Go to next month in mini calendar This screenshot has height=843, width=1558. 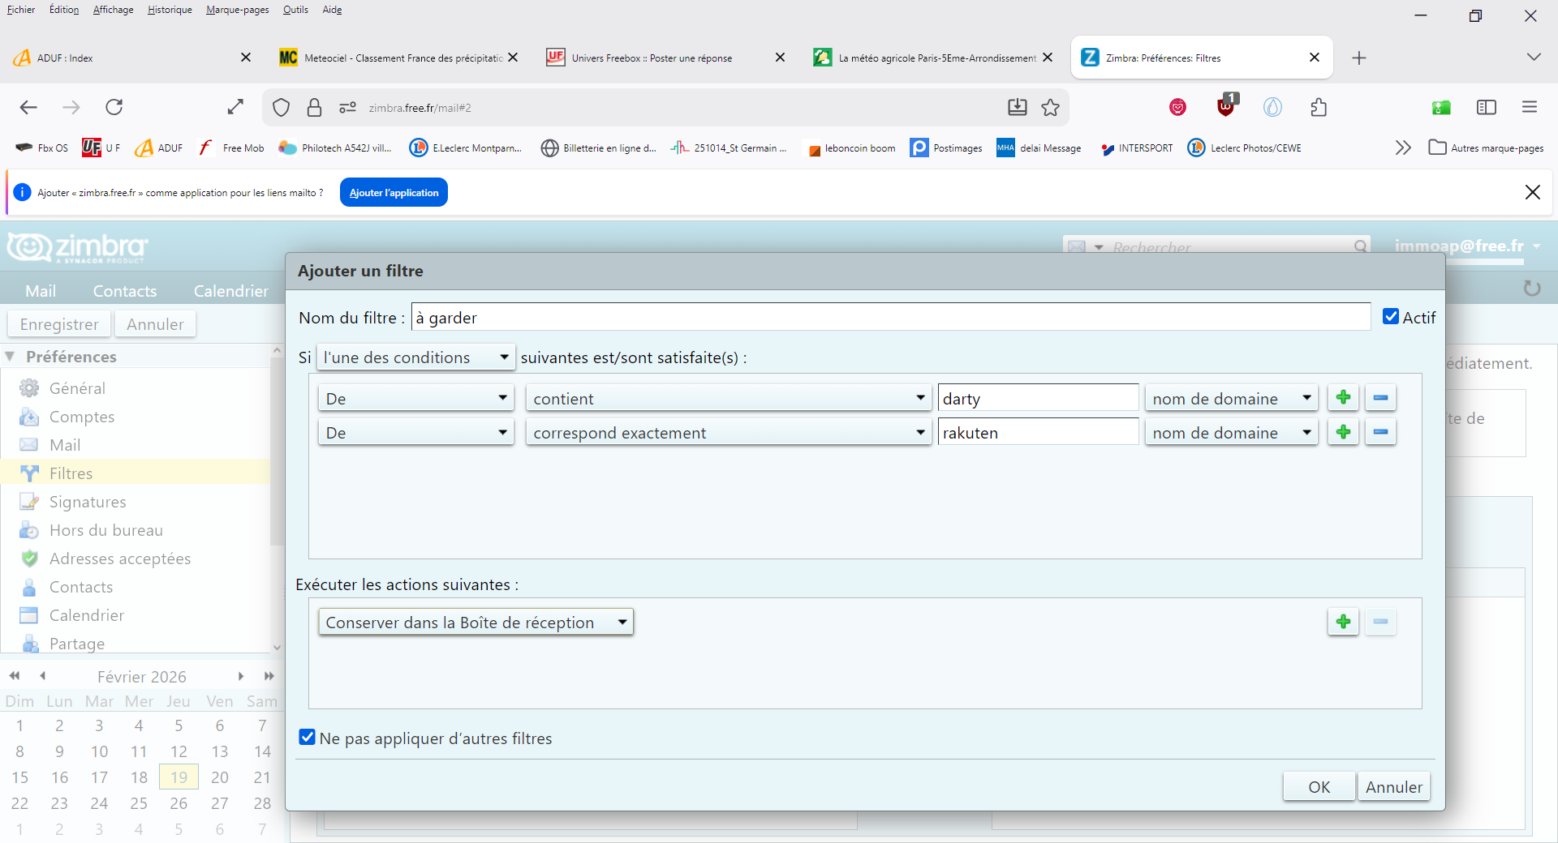241,676
